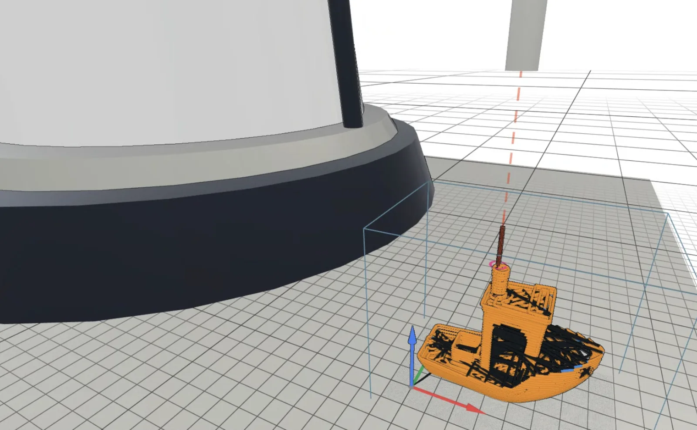Click the blue Z-axis arrow
The image size is (697, 430).
pyautogui.click(x=412, y=355)
